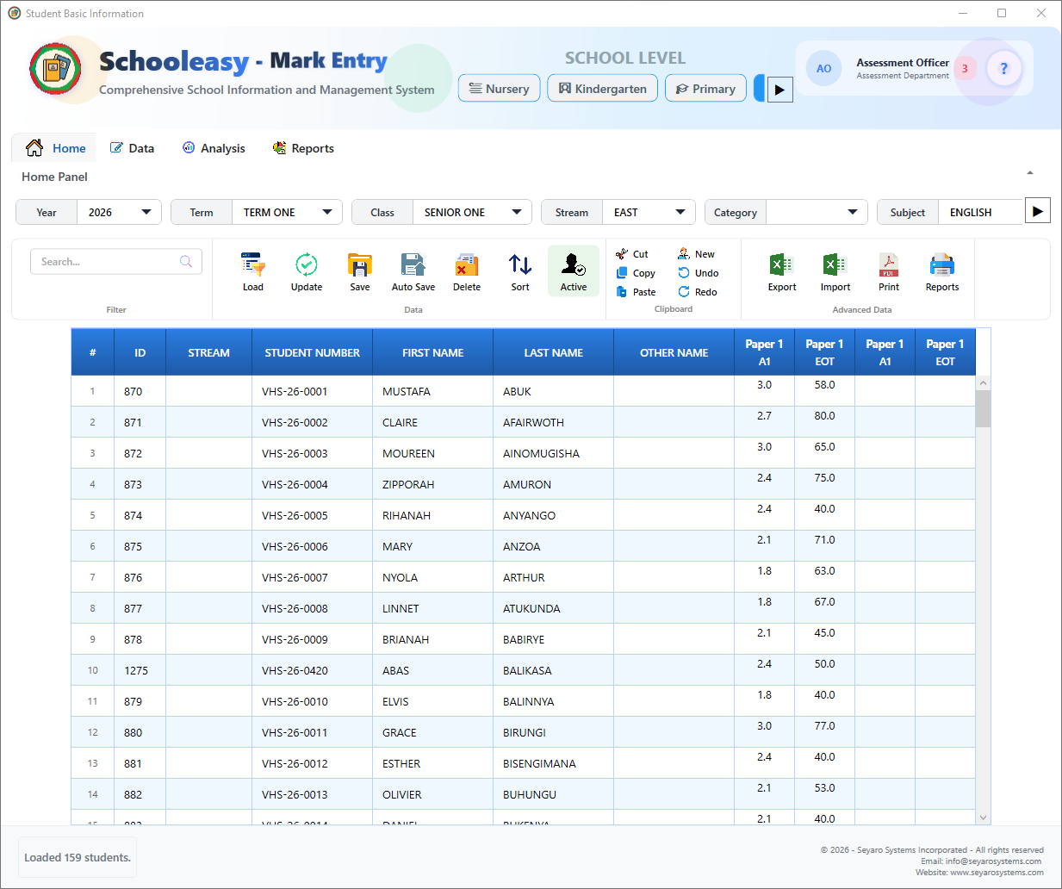Click BISENGIMANA last name cell

pos(554,763)
